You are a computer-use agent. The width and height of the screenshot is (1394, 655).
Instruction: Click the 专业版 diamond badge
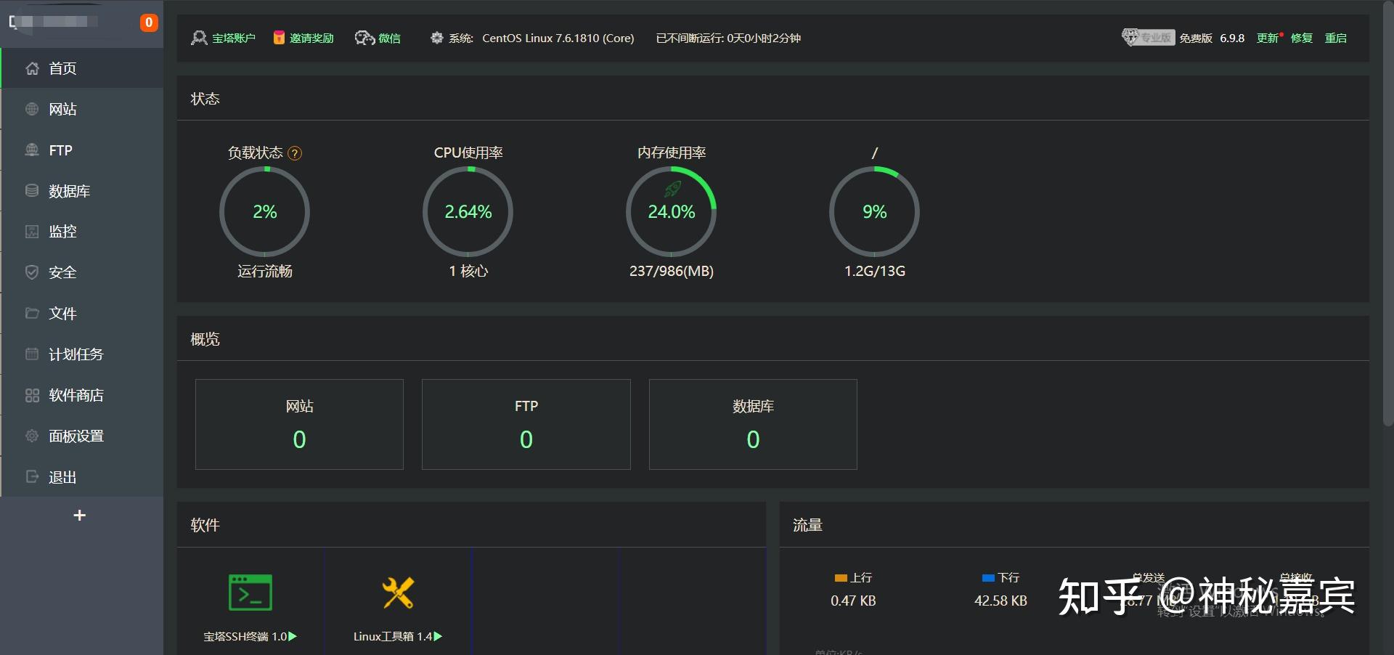pyautogui.click(x=1147, y=37)
